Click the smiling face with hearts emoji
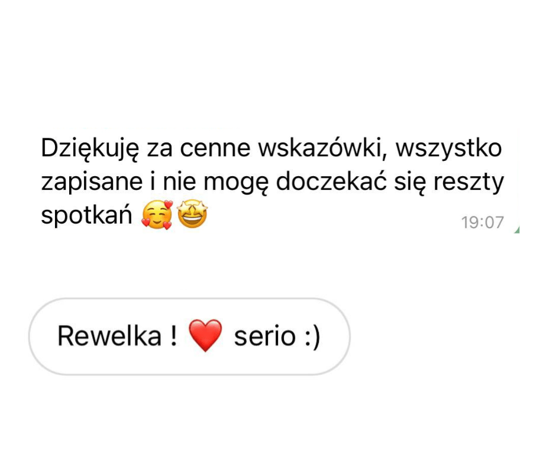556x466 pixels. [157, 215]
